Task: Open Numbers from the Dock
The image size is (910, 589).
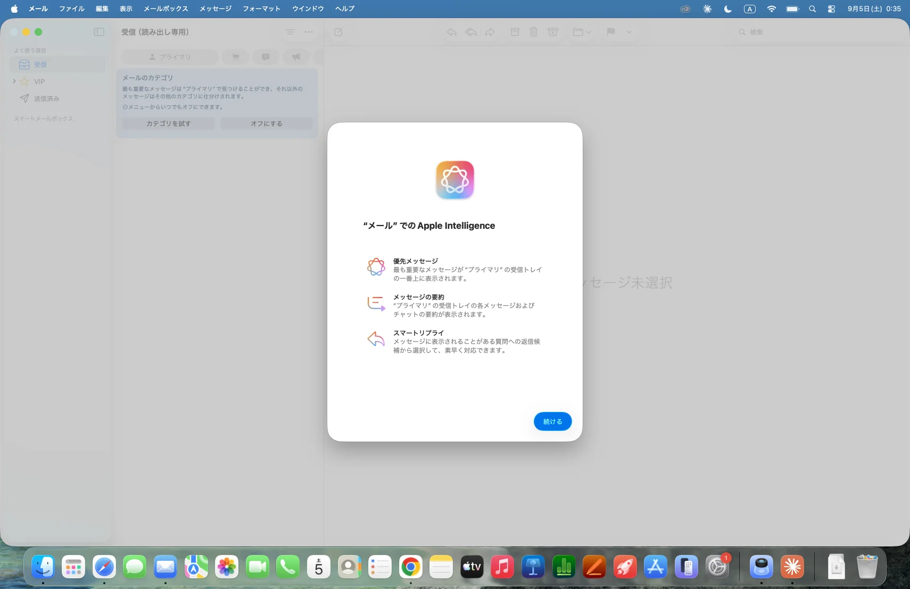Action: pos(564,567)
